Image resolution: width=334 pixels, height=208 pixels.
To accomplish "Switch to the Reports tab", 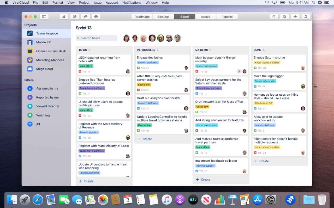I will 227,17.
